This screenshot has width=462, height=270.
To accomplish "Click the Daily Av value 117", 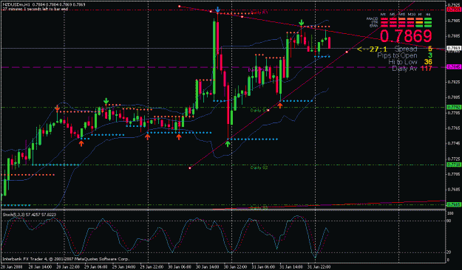I will pyautogui.click(x=426, y=69).
